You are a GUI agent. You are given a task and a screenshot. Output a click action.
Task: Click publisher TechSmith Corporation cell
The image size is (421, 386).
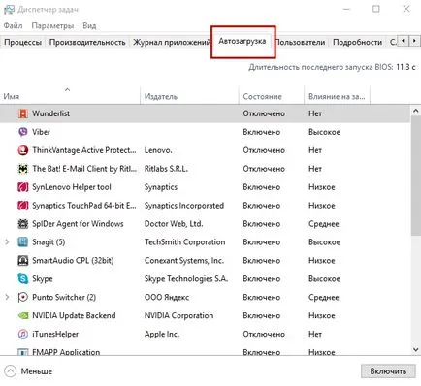click(184, 242)
